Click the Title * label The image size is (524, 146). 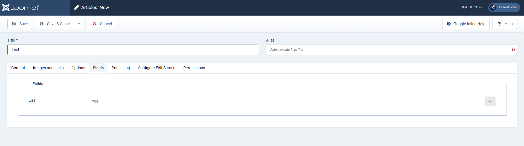[12, 40]
